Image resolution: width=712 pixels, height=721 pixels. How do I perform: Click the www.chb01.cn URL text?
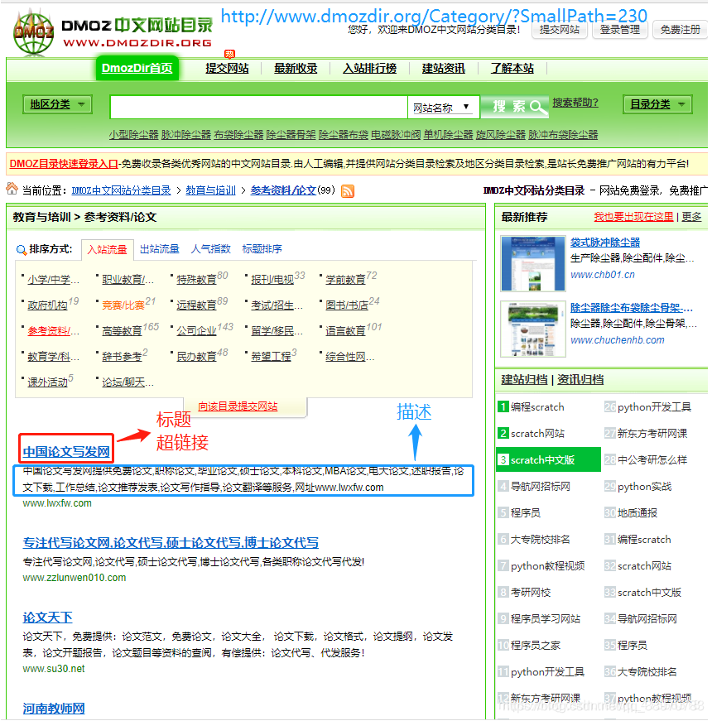[x=603, y=275]
